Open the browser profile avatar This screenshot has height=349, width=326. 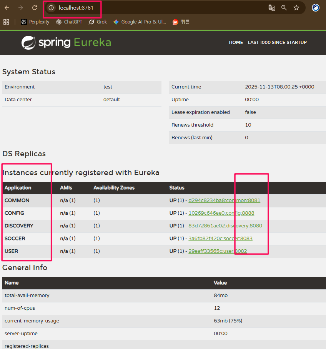tap(316, 8)
